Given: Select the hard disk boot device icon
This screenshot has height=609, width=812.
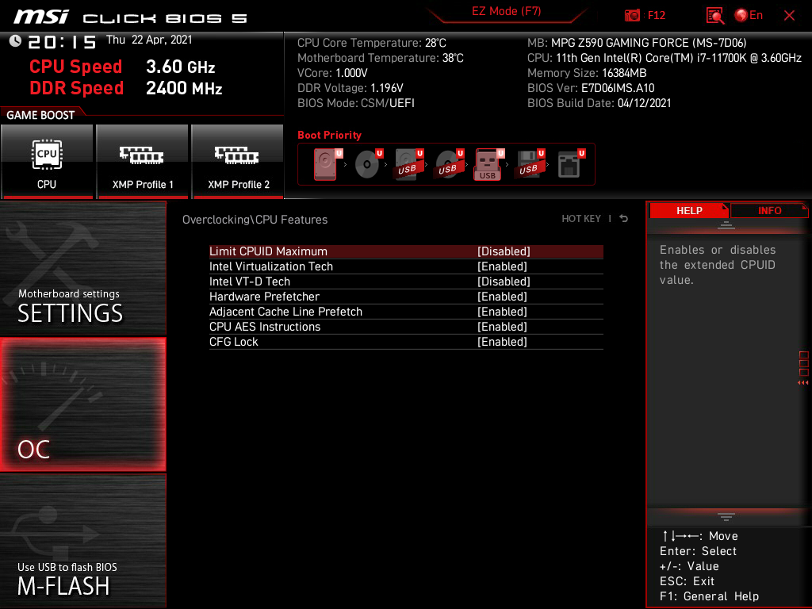Looking at the screenshot, I should pyautogui.click(x=327, y=164).
